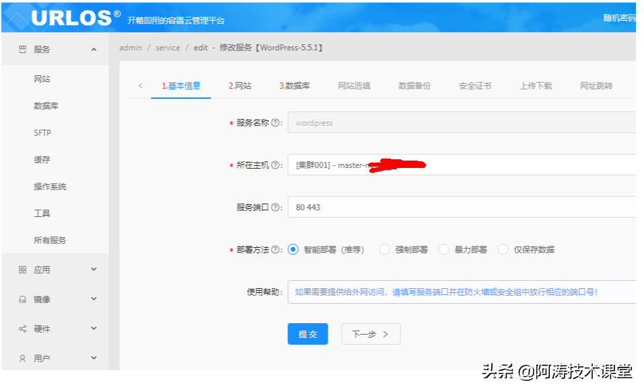The image size is (644, 391).
Task: Switch to 上传下载 tab
Action: point(536,86)
